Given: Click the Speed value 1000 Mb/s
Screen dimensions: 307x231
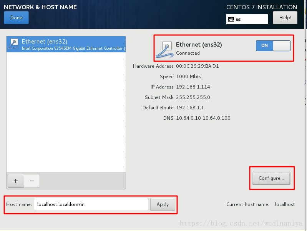Looking at the screenshot, I should (188, 77).
